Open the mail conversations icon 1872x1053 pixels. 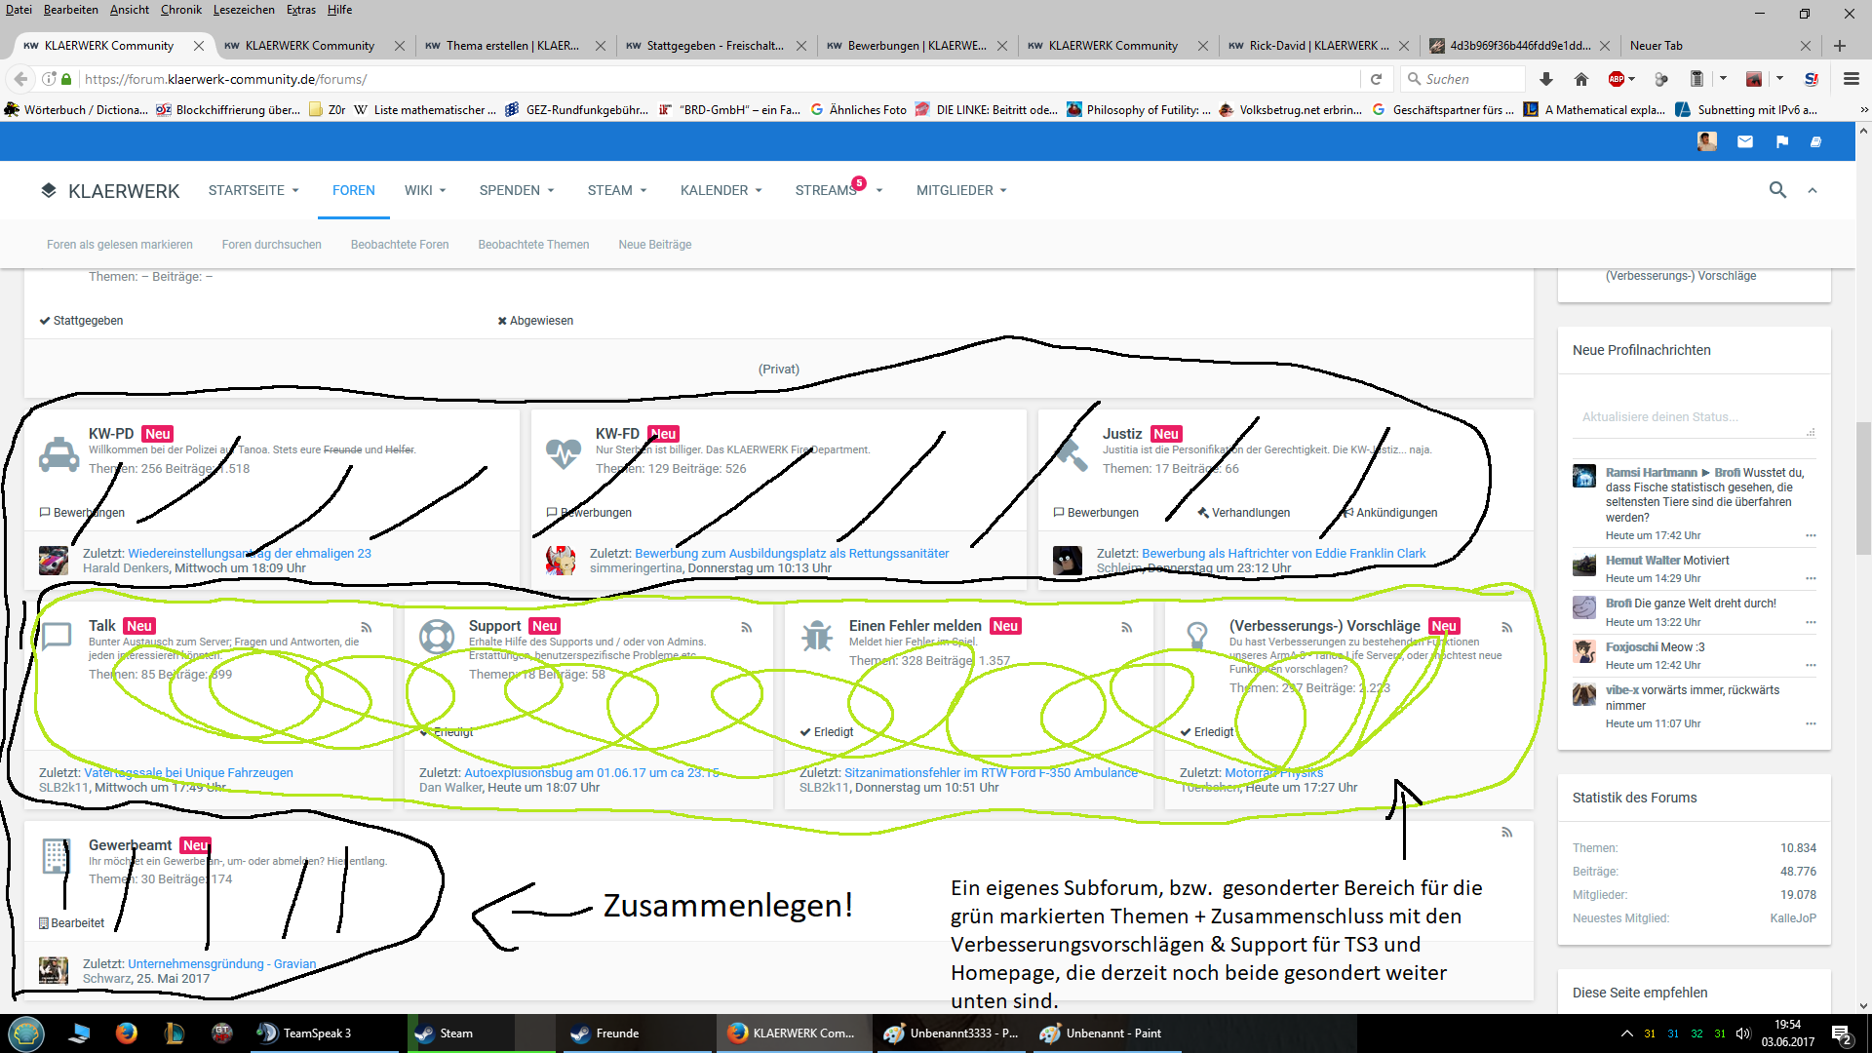point(1745,141)
